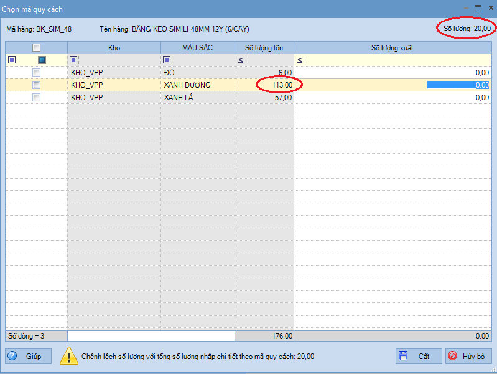Check the box for the XANH DƯƠNG row

(36, 85)
